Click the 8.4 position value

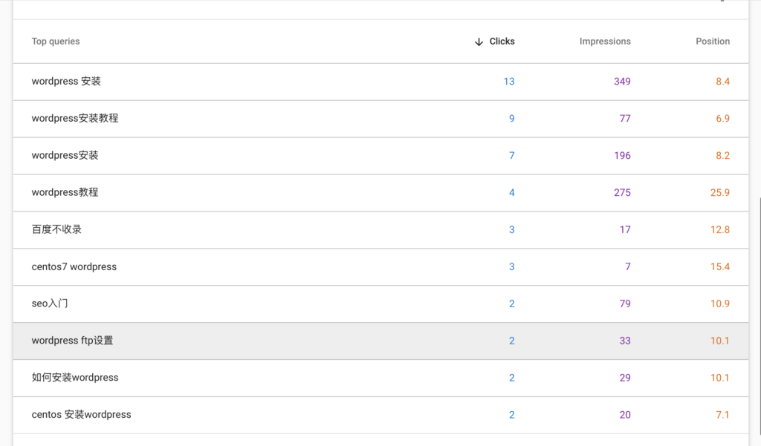point(722,82)
